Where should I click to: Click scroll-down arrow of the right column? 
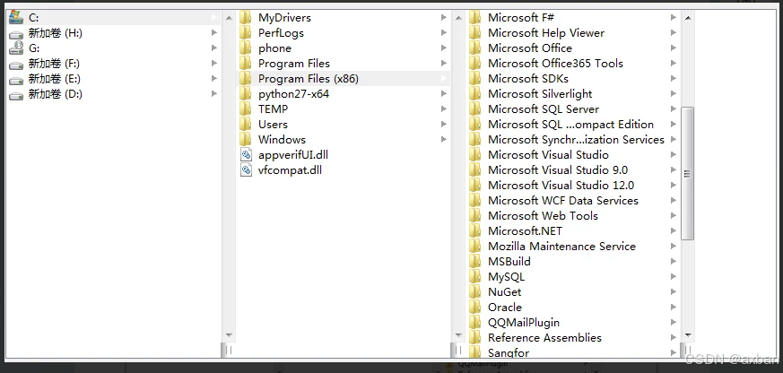688,335
